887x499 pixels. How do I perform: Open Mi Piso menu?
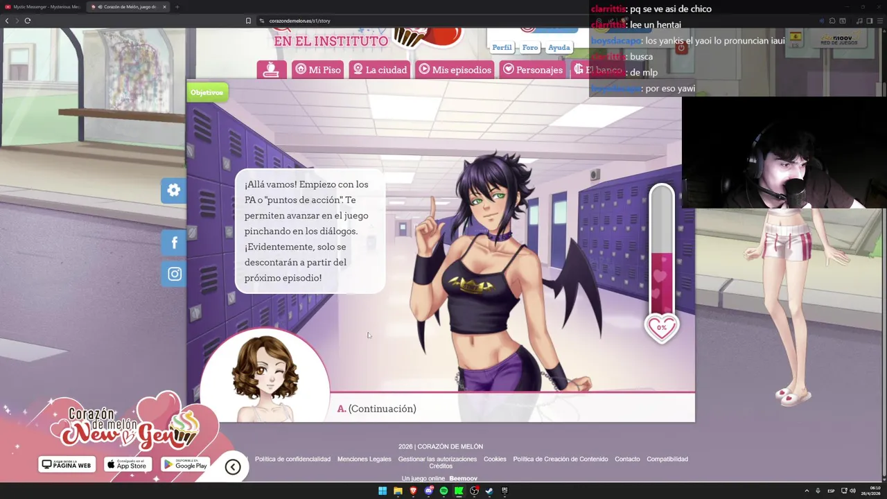[x=317, y=69]
